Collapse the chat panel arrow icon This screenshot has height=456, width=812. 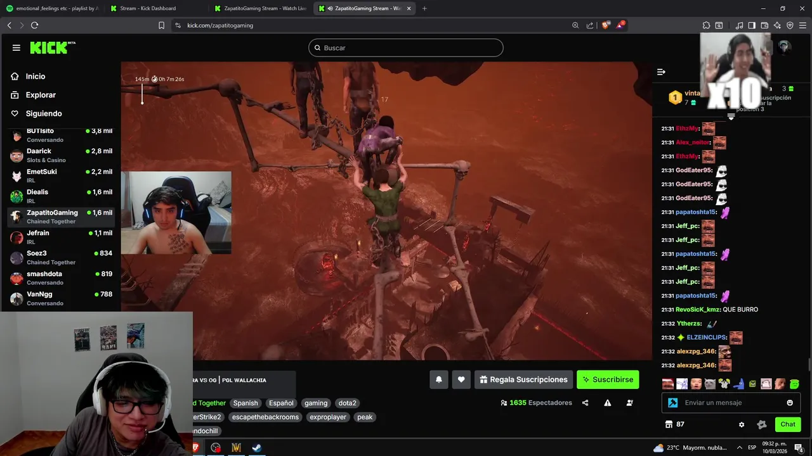[x=661, y=72]
